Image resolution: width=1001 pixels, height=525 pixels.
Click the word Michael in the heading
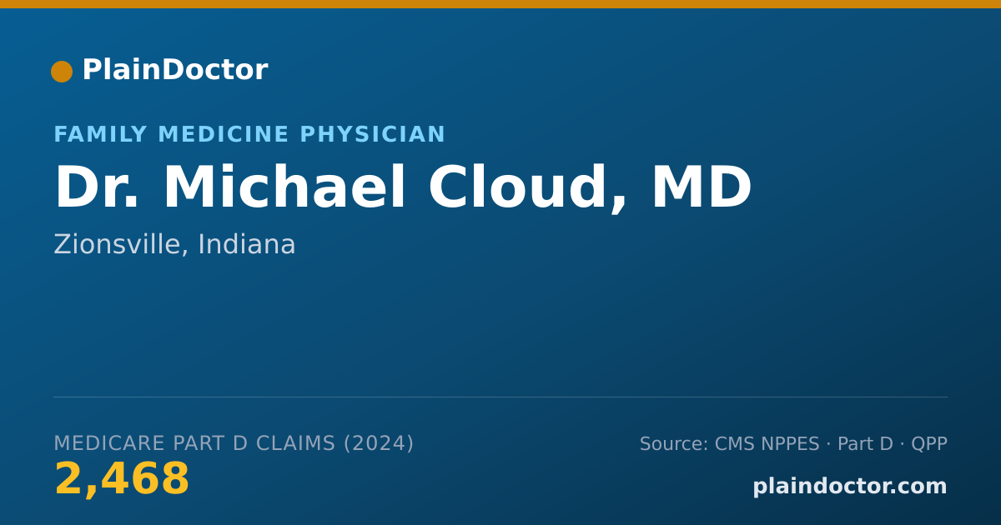click(284, 187)
